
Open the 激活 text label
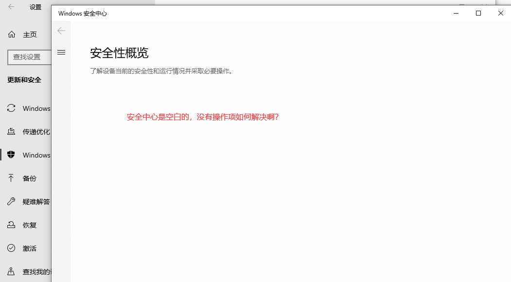(x=30, y=248)
